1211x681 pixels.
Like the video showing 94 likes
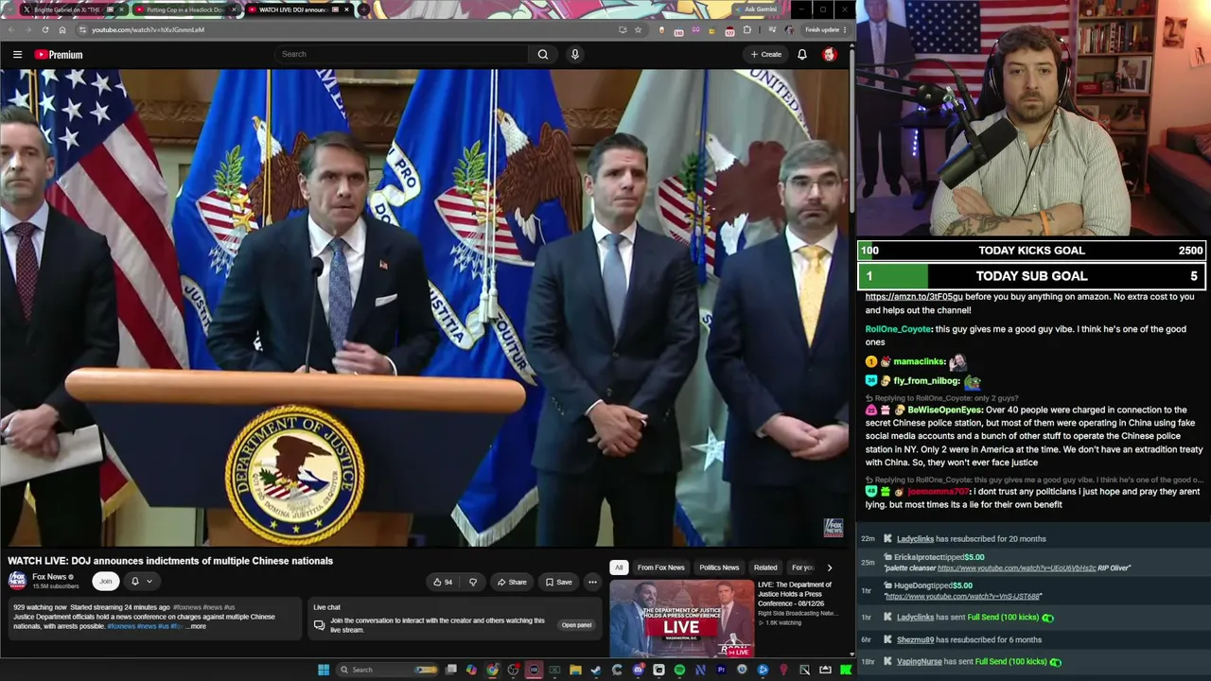[x=443, y=582]
